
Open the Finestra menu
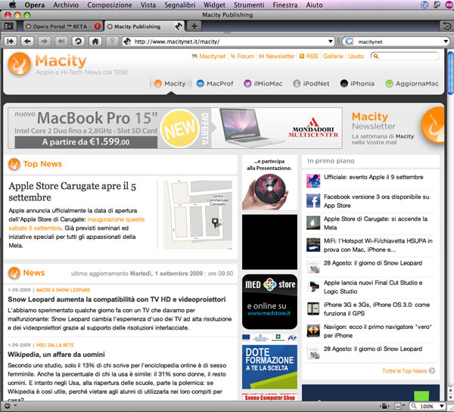point(285,5)
